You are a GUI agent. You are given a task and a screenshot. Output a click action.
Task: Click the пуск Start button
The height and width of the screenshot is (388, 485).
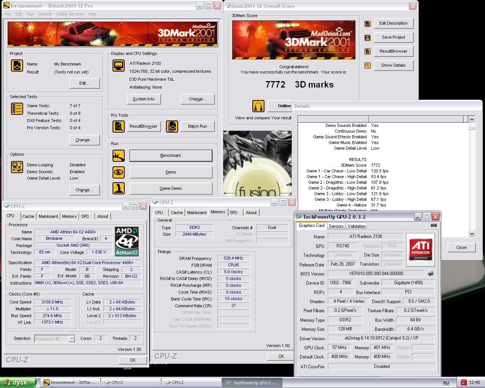(18, 383)
